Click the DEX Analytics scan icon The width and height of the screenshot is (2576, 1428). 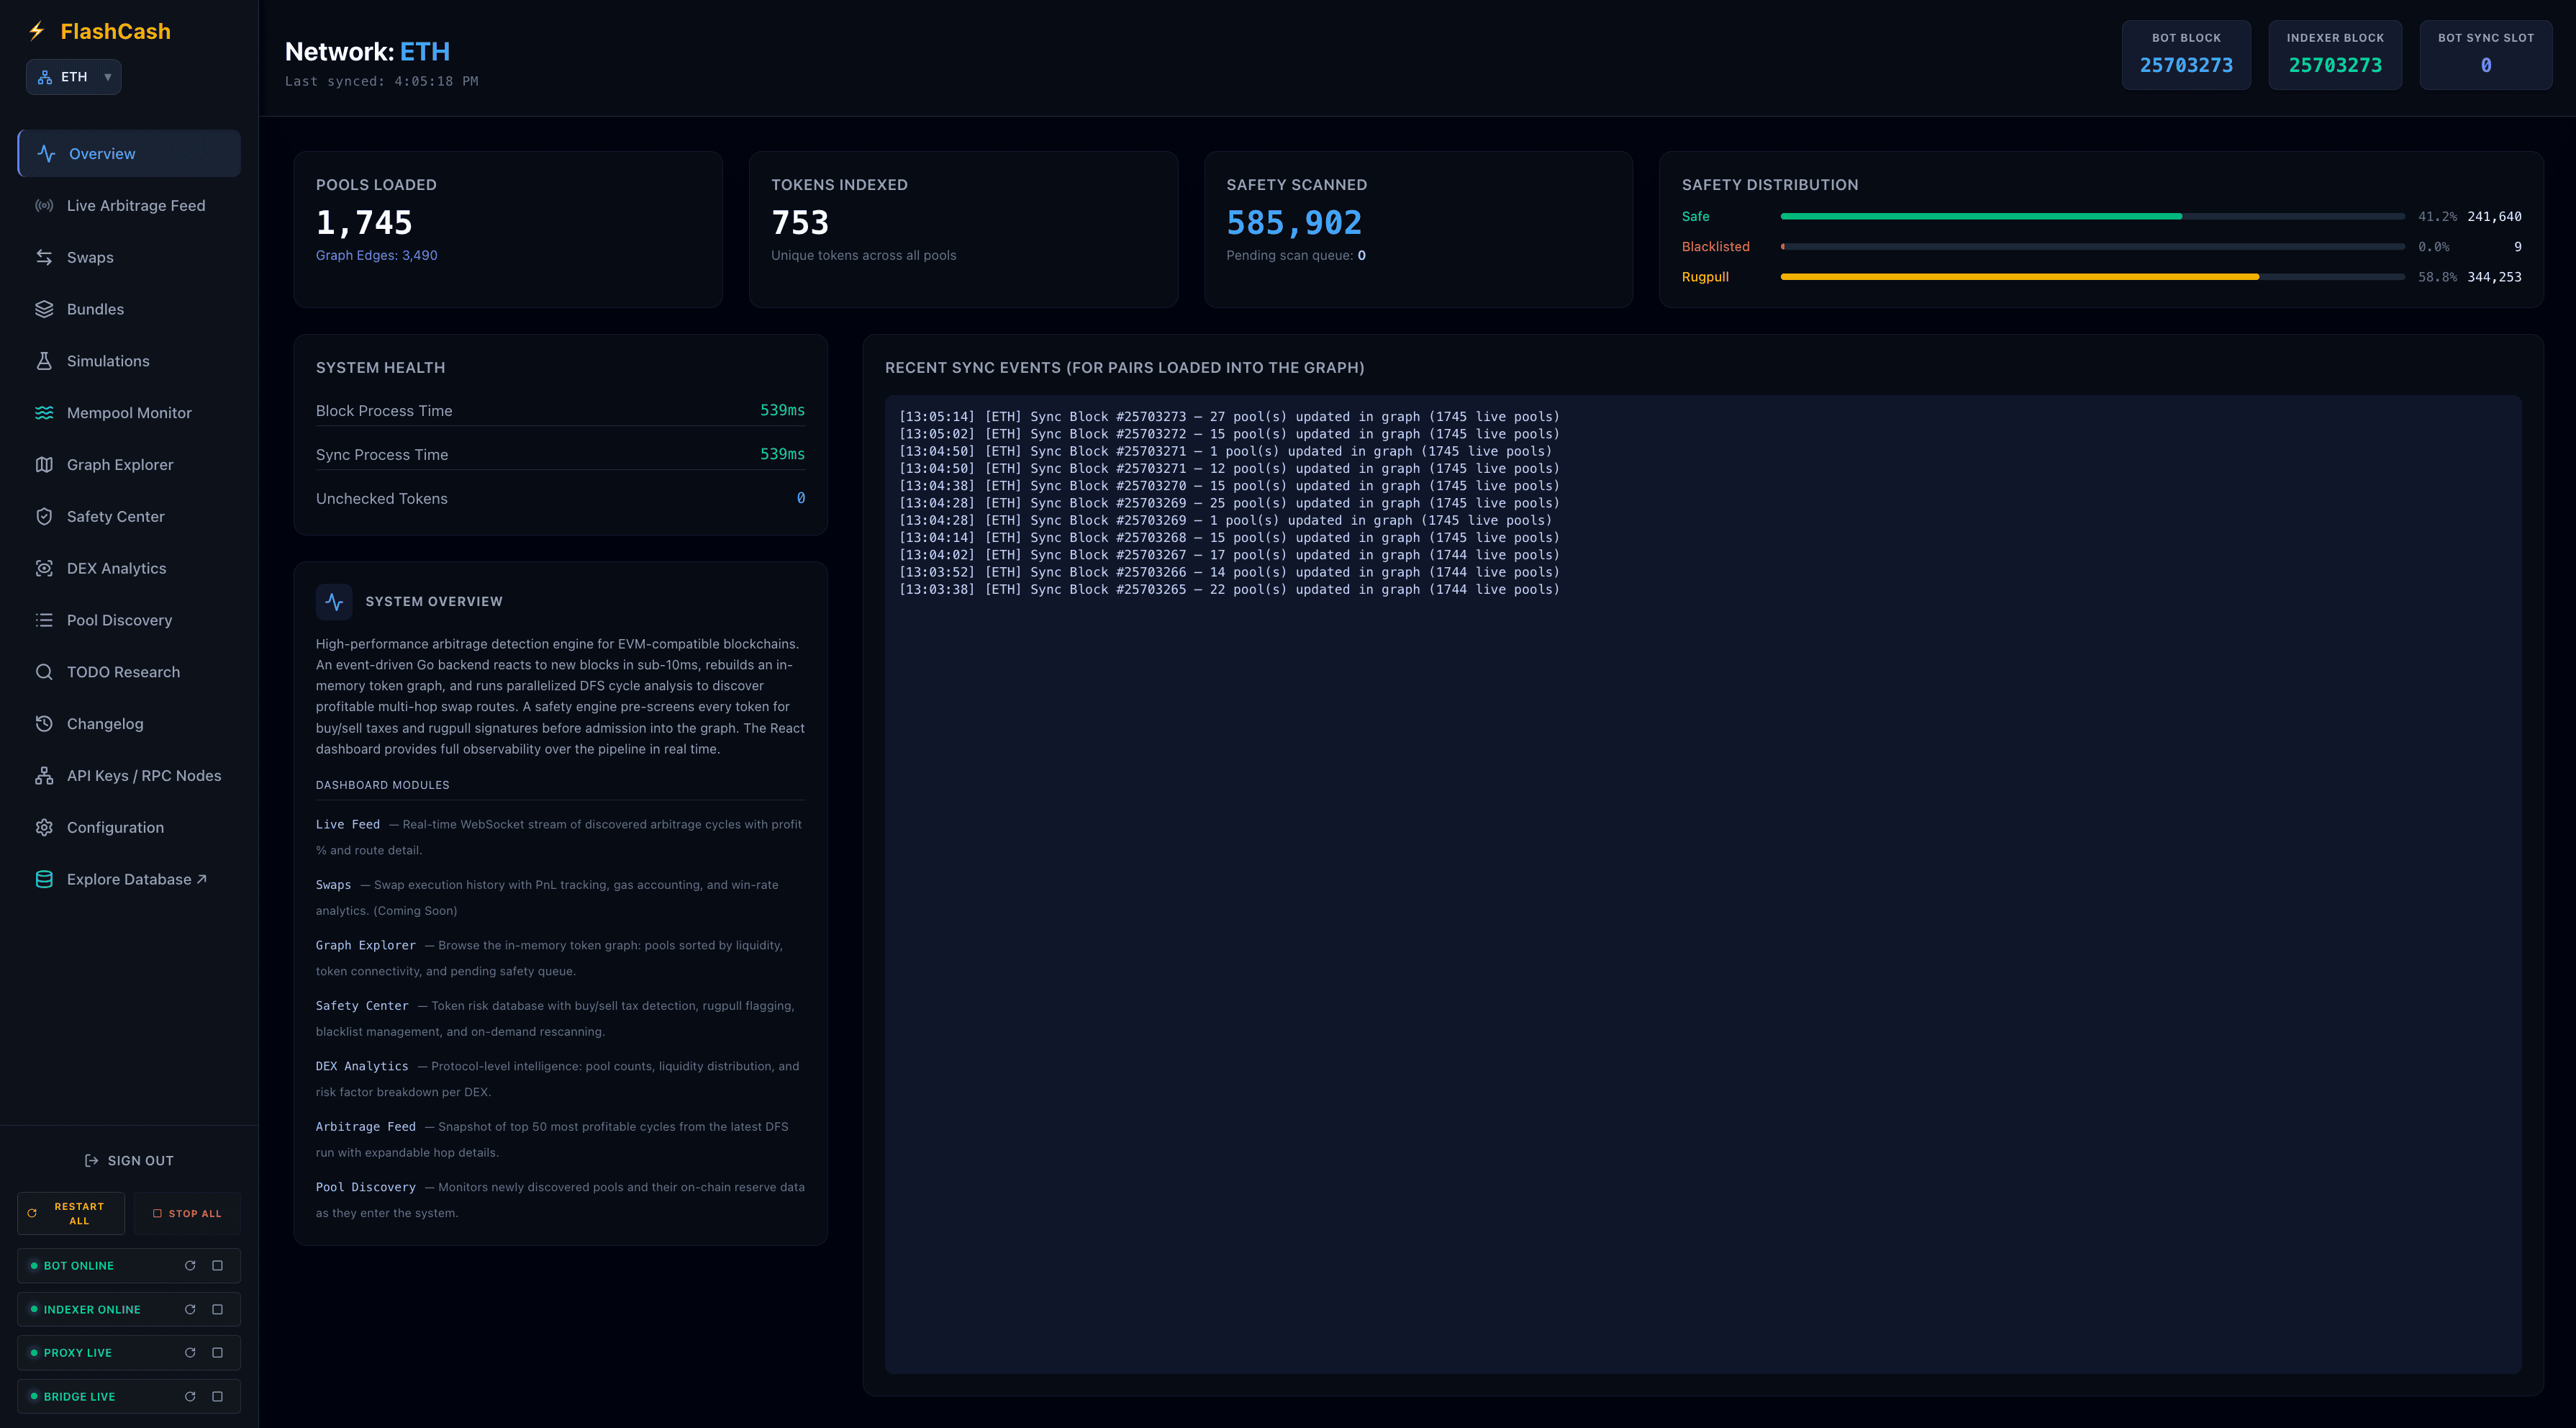pyautogui.click(x=44, y=569)
